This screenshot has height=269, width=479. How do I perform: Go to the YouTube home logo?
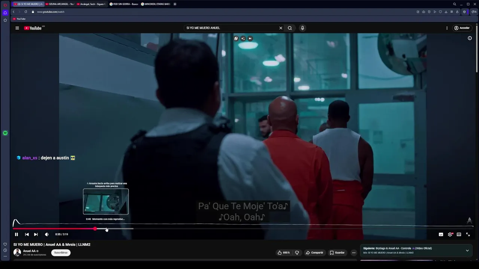tap(33, 28)
